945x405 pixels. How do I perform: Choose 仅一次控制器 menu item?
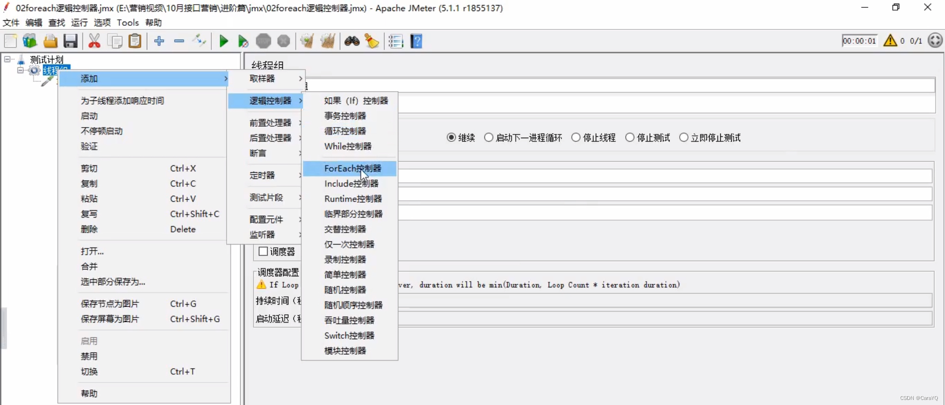[x=350, y=244]
